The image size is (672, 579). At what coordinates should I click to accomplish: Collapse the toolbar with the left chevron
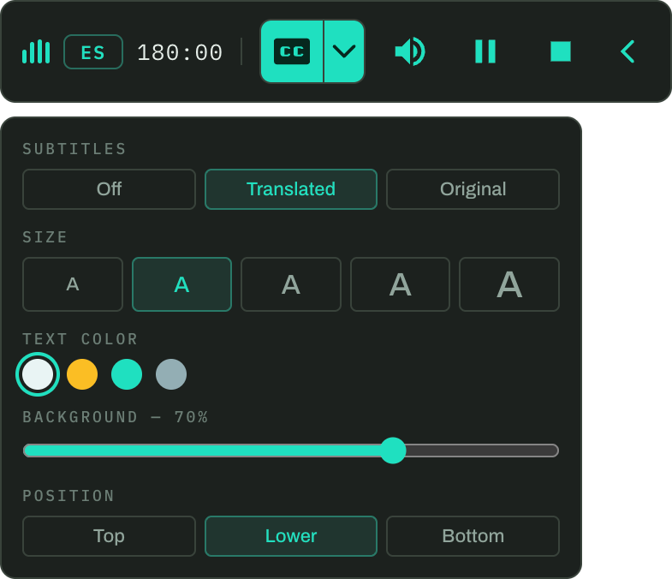click(627, 51)
